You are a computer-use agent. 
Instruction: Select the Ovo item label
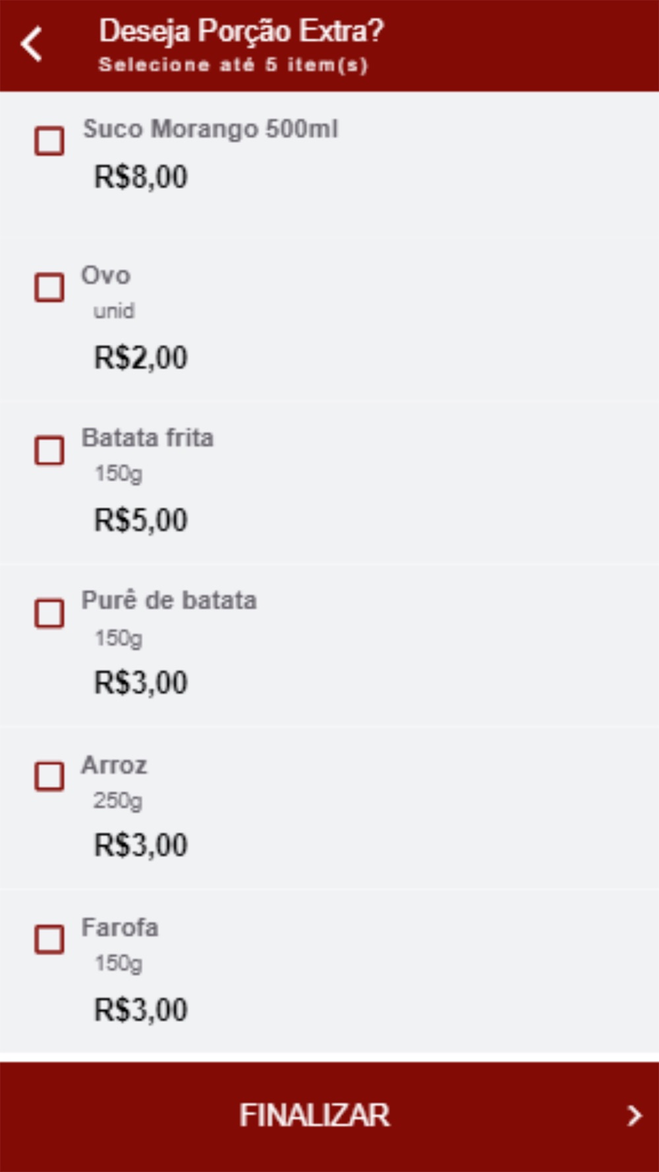coord(105,276)
